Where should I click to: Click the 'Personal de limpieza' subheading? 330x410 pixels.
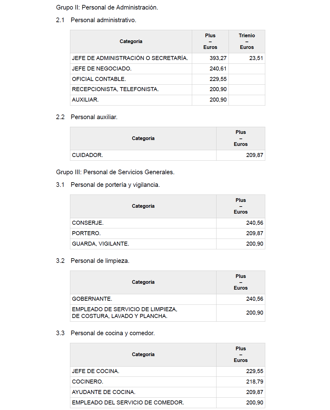[x=100, y=261]
